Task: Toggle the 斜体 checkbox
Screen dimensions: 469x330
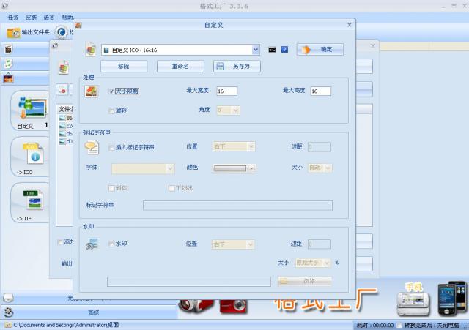Action: click(111, 188)
